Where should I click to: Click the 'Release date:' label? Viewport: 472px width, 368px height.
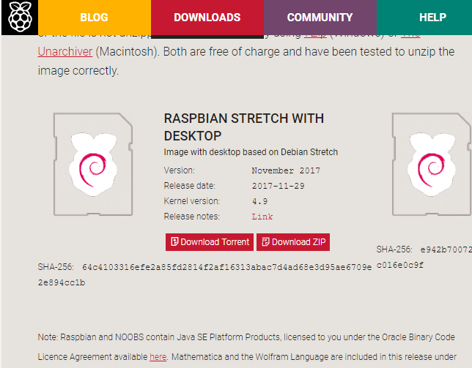pos(189,186)
